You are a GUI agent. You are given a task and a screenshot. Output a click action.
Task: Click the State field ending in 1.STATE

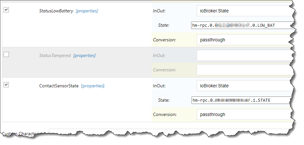241,100
